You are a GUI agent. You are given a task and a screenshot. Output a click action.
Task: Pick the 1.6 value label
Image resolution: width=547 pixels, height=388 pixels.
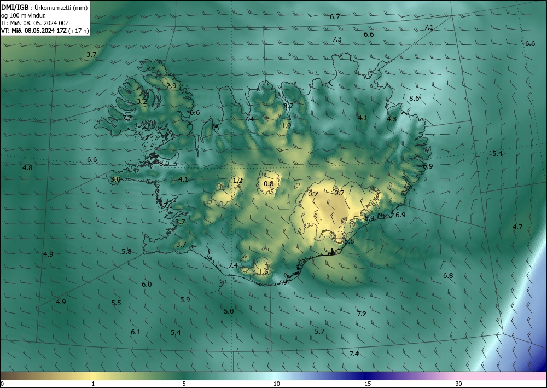[264, 272]
